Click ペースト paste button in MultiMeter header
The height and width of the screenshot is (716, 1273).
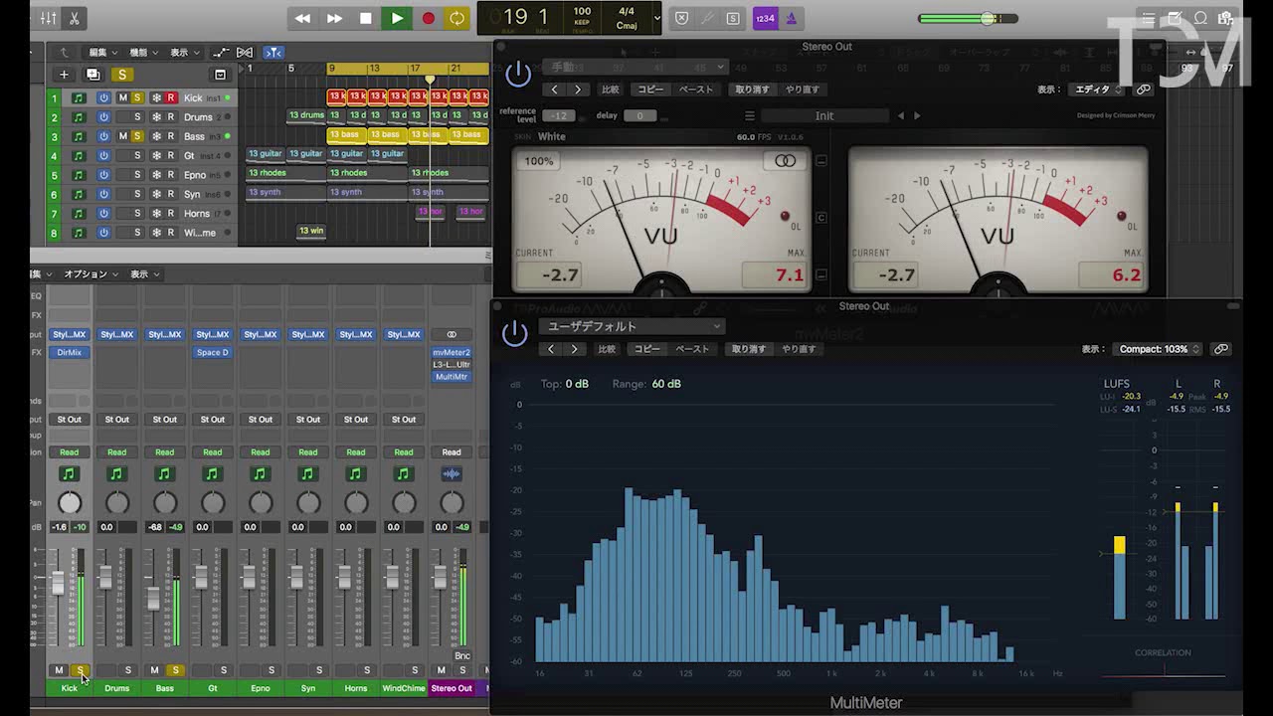click(x=692, y=349)
